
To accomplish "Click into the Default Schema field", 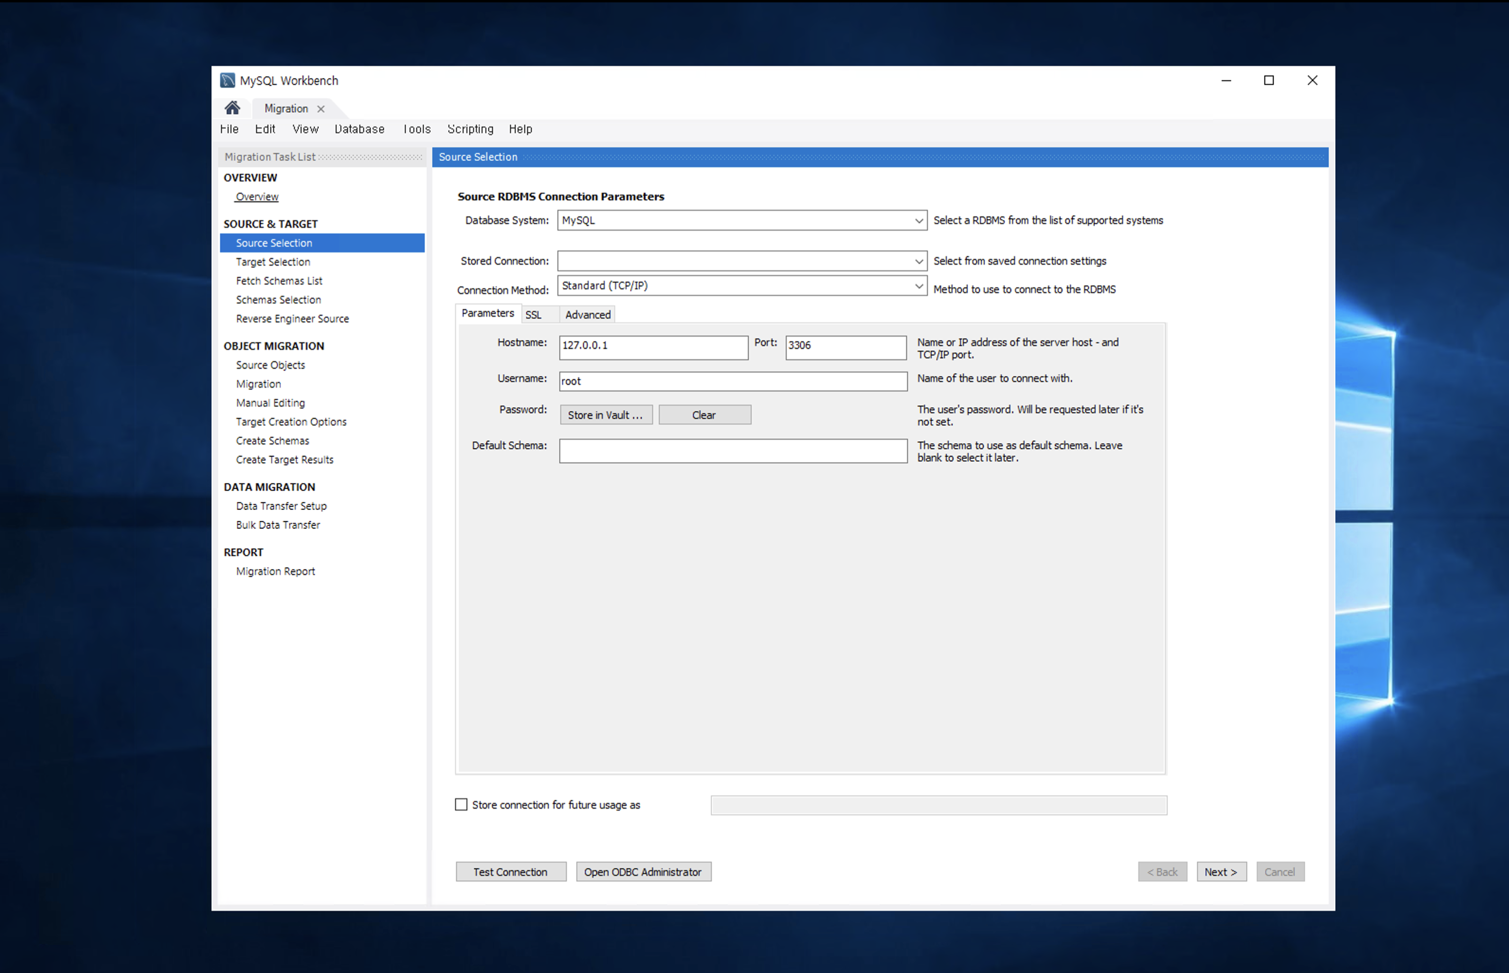I will 733,450.
